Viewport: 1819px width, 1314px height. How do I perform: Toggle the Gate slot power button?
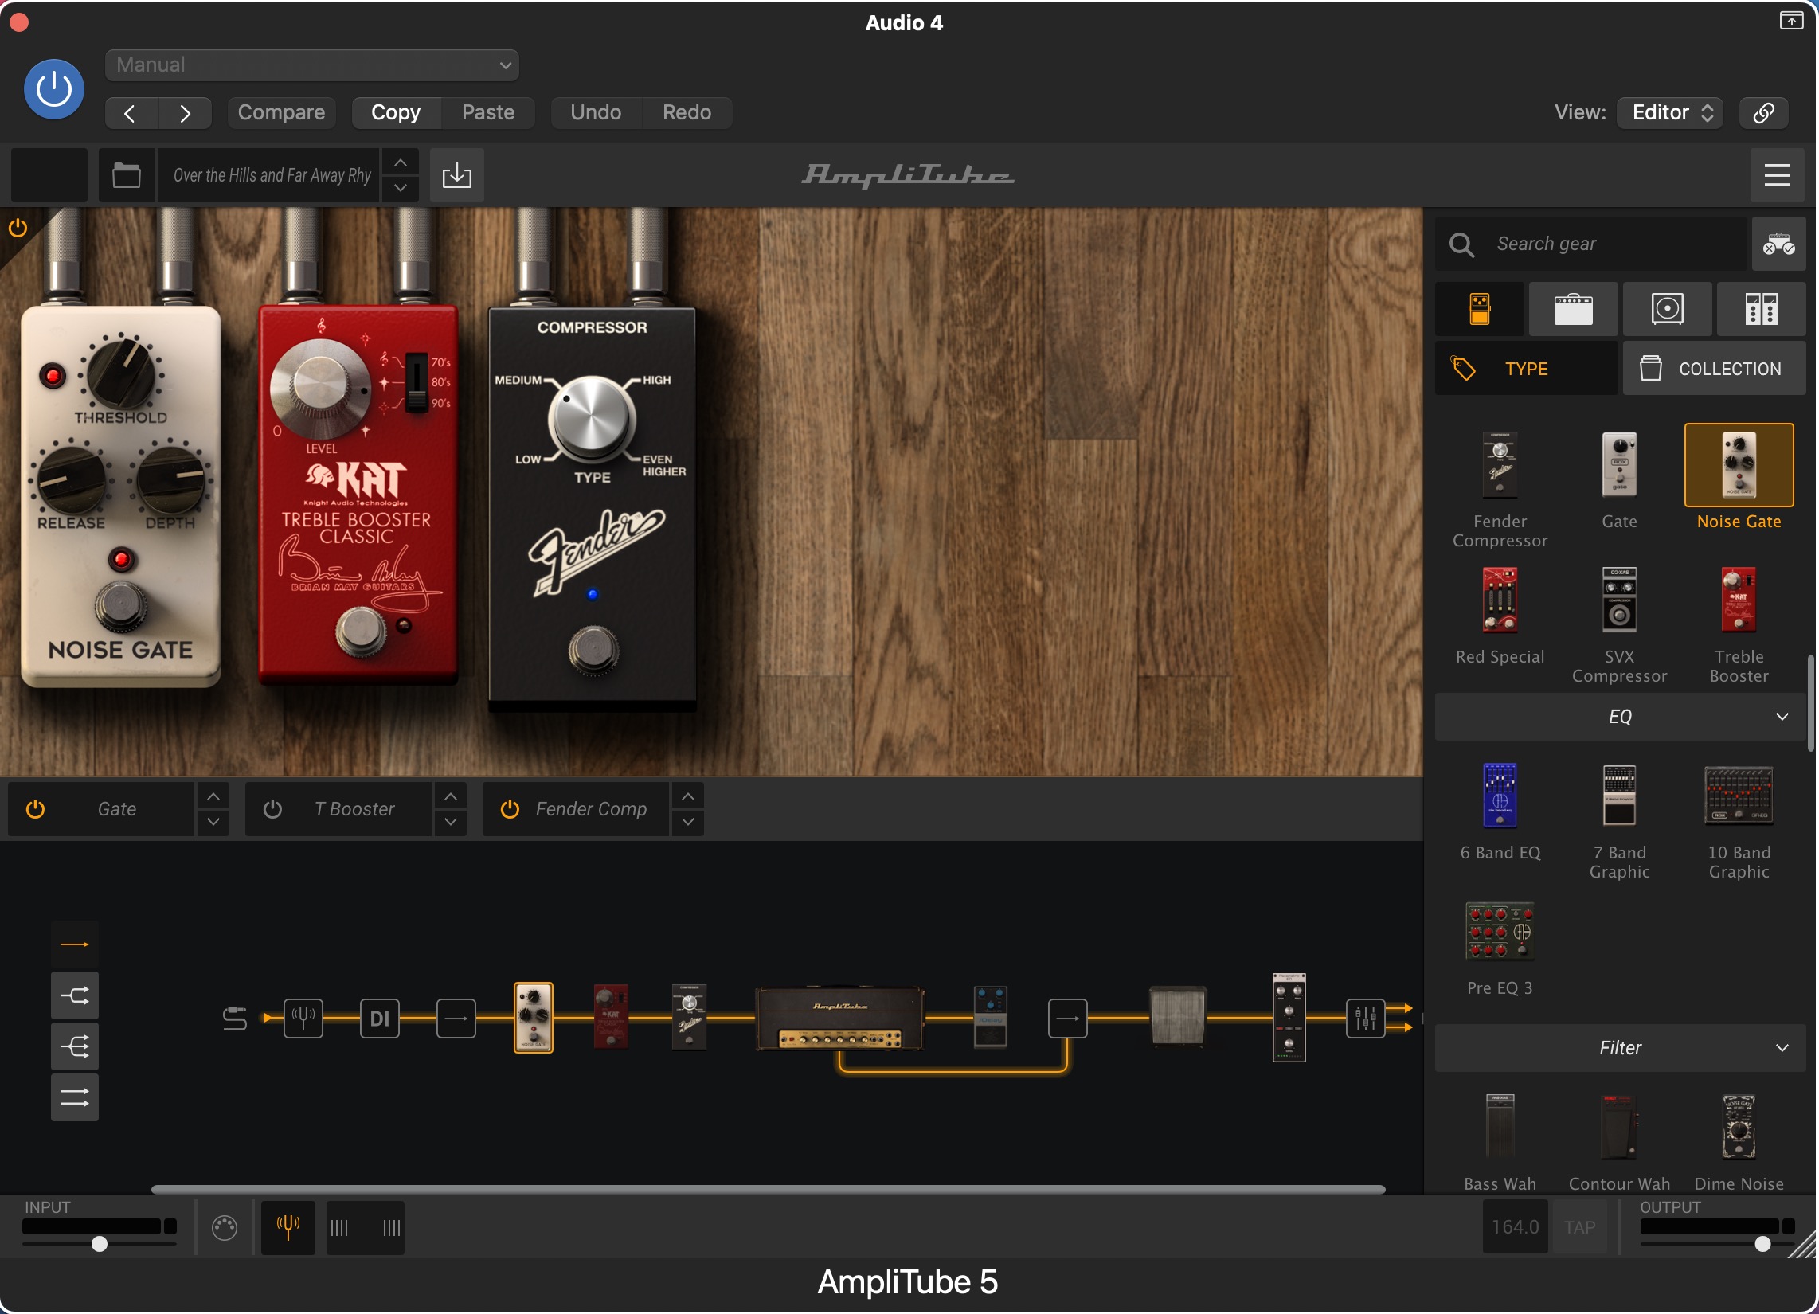[35, 810]
